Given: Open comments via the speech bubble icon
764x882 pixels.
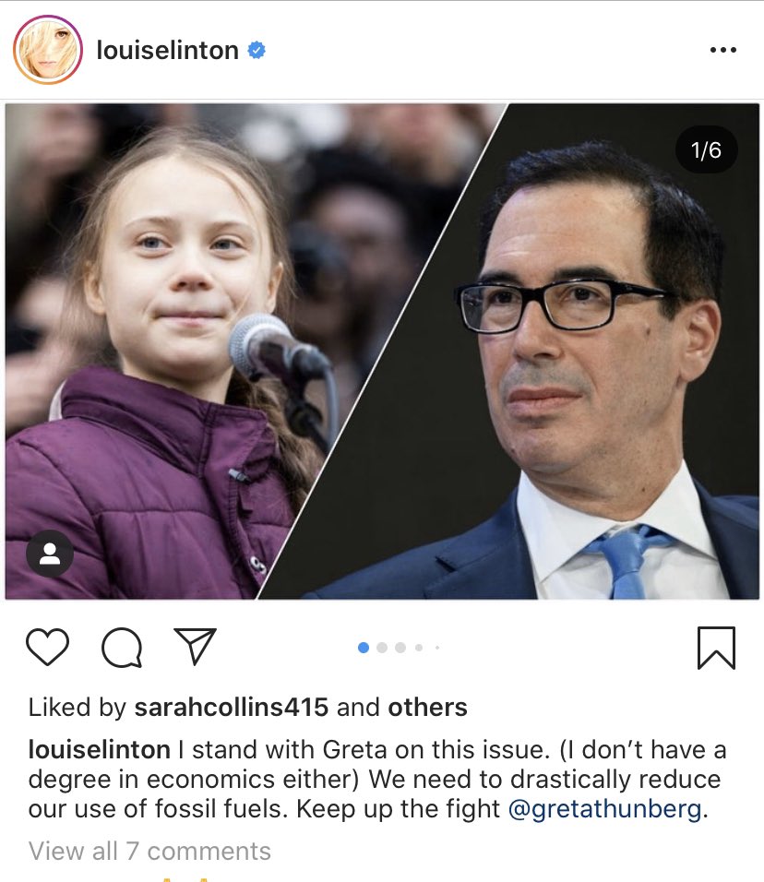Looking at the screenshot, I should (122, 648).
